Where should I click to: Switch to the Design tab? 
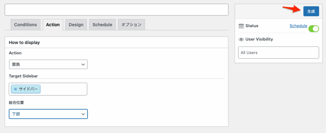click(76, 25)
